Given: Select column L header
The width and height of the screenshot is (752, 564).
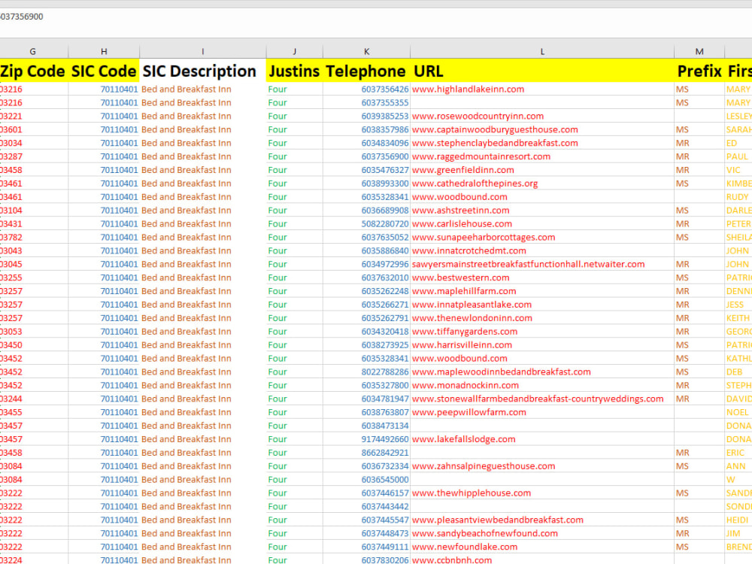Looking at the screenshot, I should tap(542, 51).
